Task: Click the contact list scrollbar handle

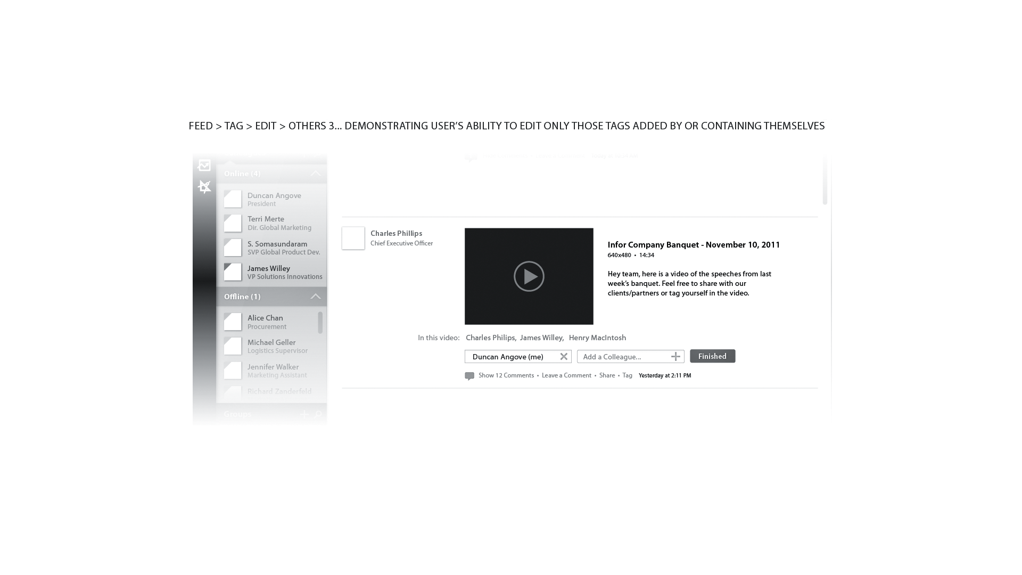Action: [320, 323]
